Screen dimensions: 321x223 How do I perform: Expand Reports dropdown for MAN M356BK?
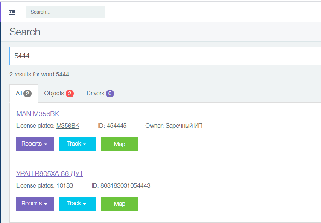point(35,144)
